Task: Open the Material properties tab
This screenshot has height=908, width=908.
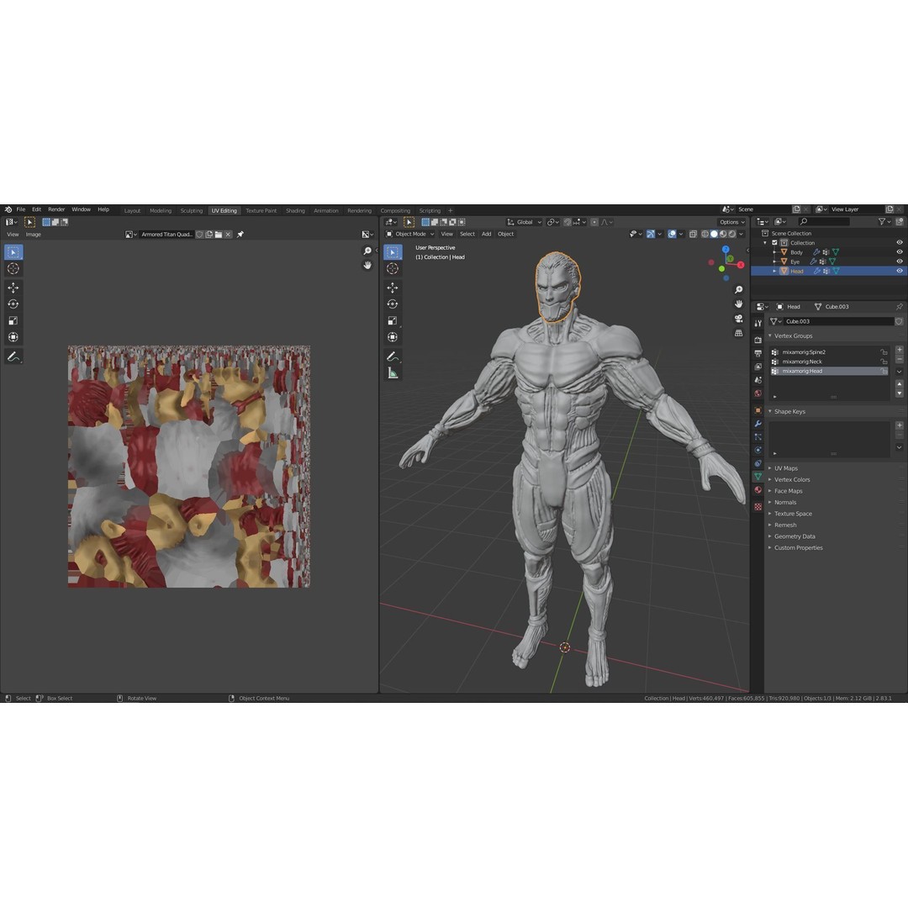Action: click(x=758, y=490)
